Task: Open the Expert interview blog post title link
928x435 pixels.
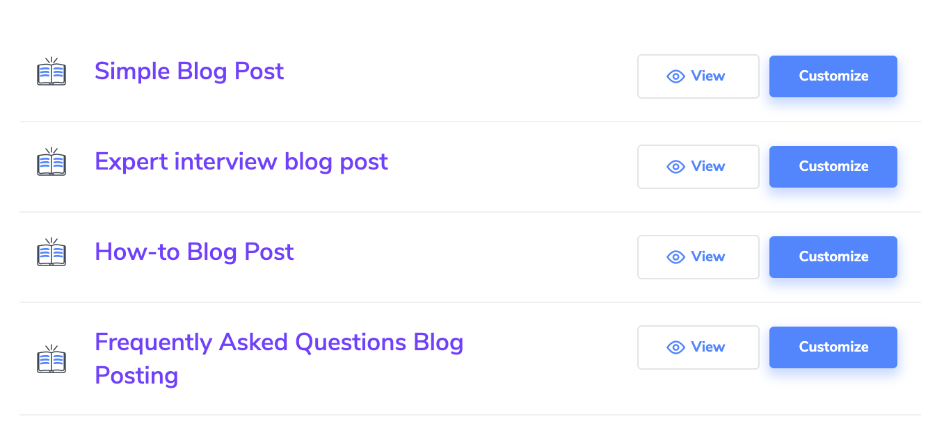Action: [241, 161]
